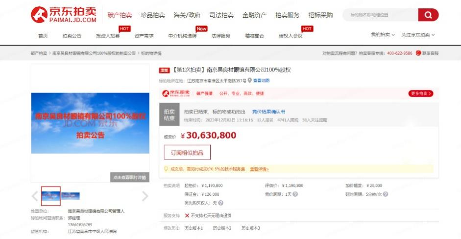Viewport: 461px width, 239px height.
Task: Open the 联系客服 customer service icon
Action: tap(418, 53)
